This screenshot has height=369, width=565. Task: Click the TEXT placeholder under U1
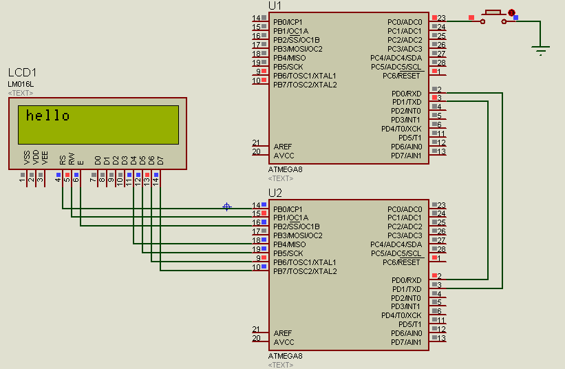[281, 178]
